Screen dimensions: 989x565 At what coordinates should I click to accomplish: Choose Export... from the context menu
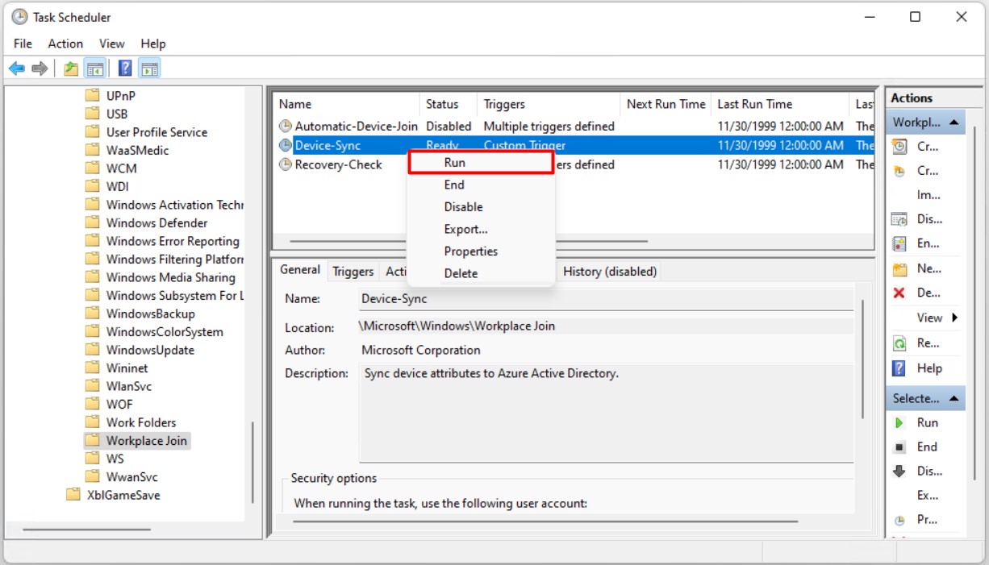point(481,229)
